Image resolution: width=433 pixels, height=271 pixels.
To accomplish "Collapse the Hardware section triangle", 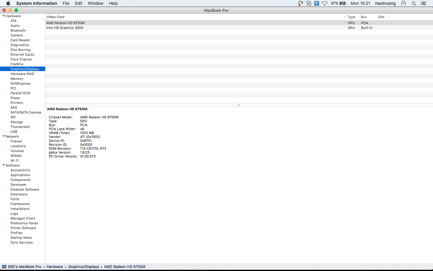I will tap(4, 16).
